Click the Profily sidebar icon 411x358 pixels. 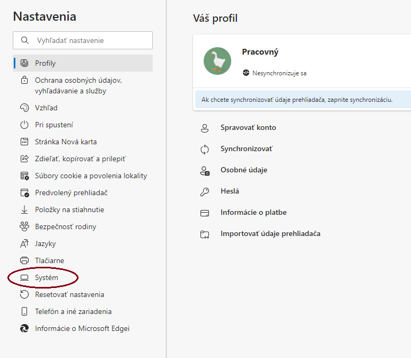[x=24, y=63]
